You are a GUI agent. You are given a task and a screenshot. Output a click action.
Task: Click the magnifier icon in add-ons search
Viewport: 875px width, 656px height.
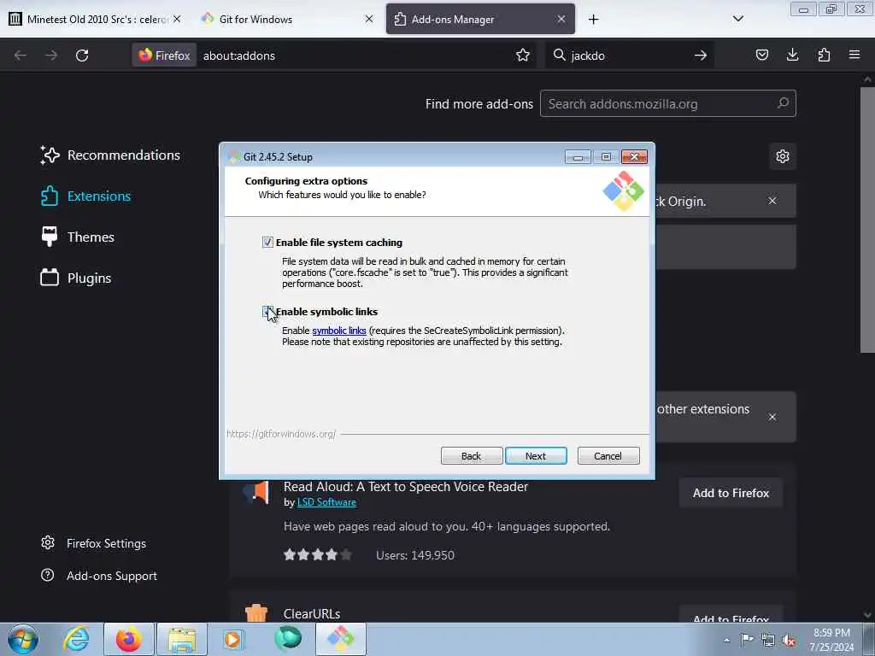point(784,103)
